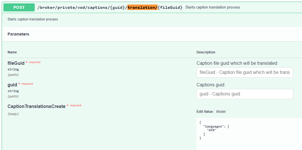This screenshot has height=150, width=302.
Task: Click the Name column header
Action: tap(12, 52)
